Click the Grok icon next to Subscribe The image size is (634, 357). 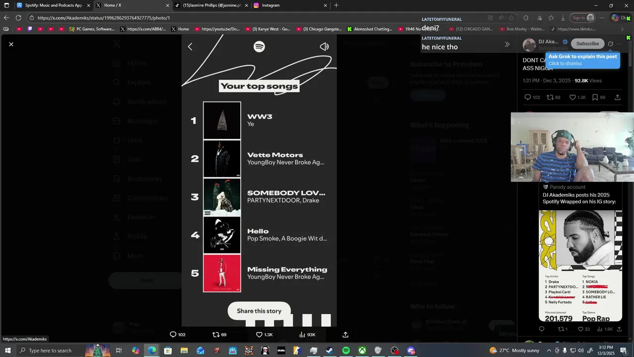pos(610,44)
